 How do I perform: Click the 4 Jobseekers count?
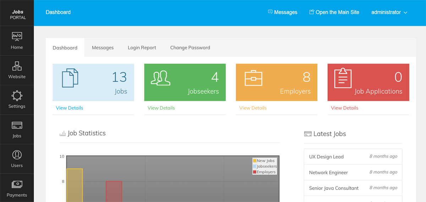[x=215, y=77]
